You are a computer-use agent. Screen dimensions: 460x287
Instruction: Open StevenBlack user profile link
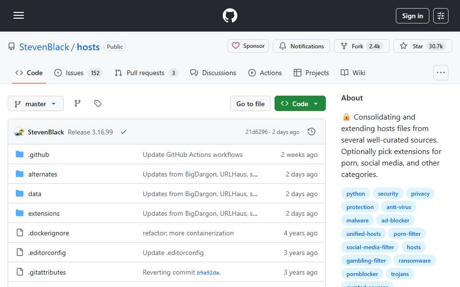[44, 47]
